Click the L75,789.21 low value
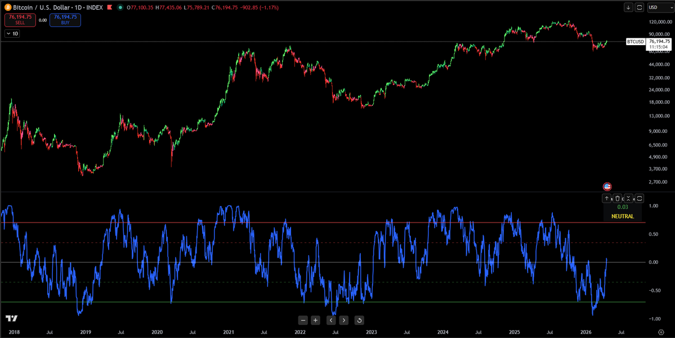Viewport: 675px width, 338px height. pyautogui.click(x=197, y=8)
